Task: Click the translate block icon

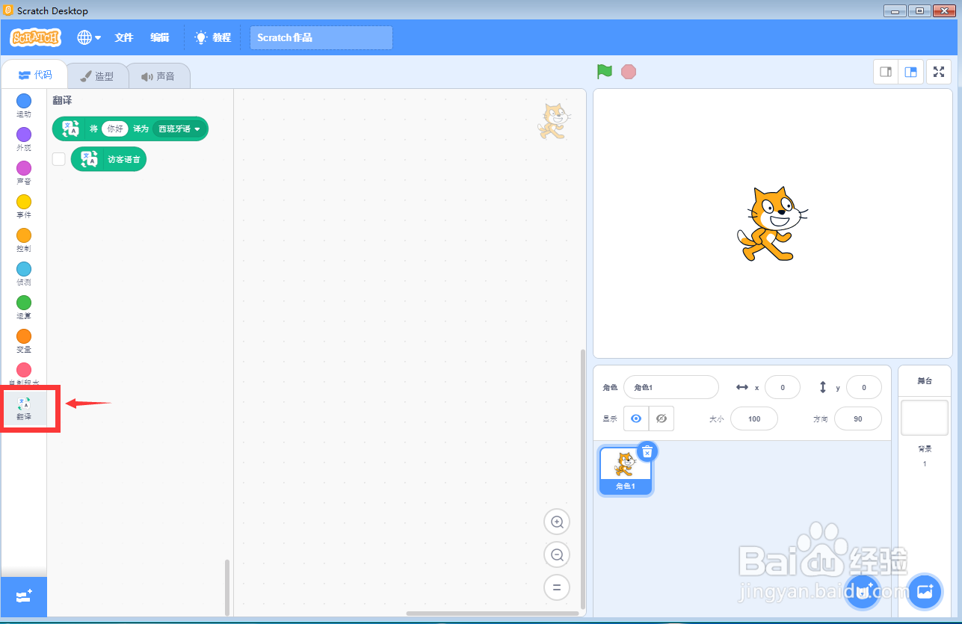Action: 70,129
